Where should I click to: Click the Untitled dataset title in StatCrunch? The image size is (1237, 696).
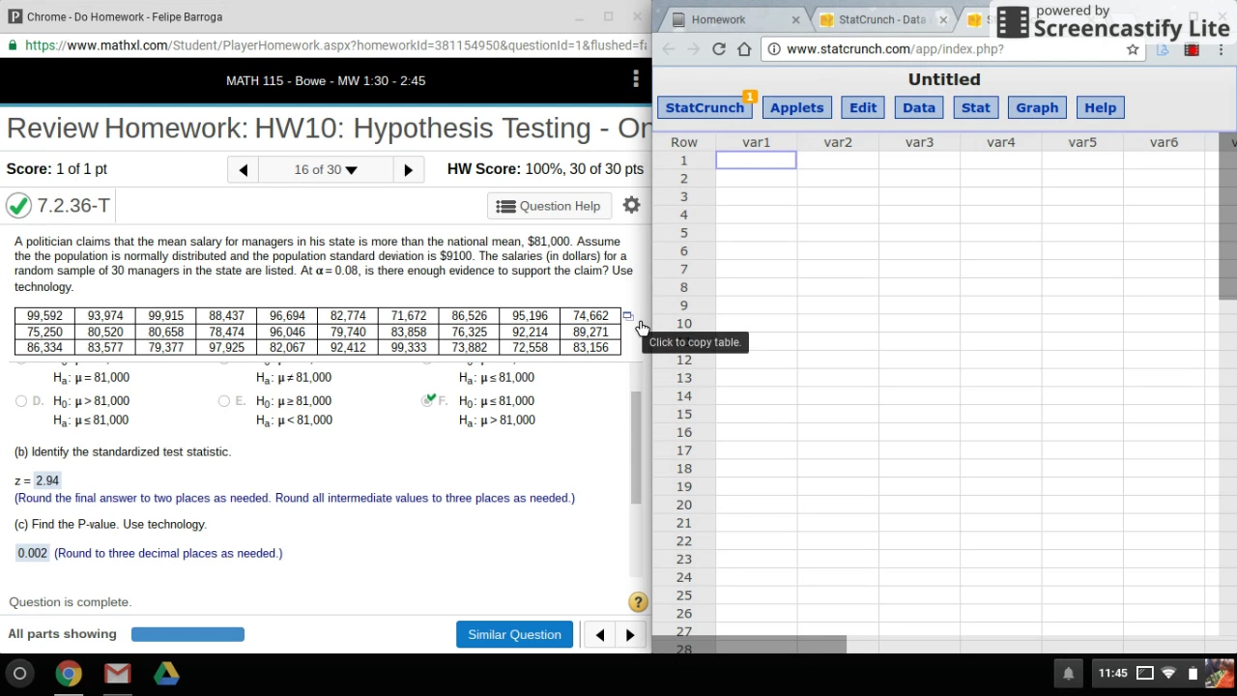point(944,80)
